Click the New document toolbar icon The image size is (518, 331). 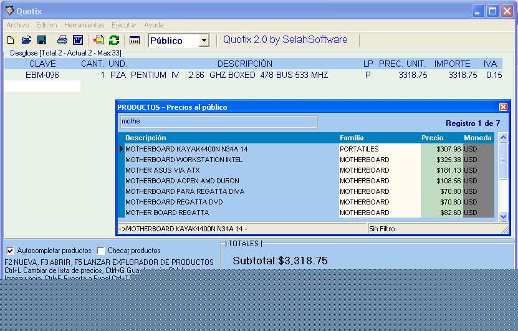11,41
